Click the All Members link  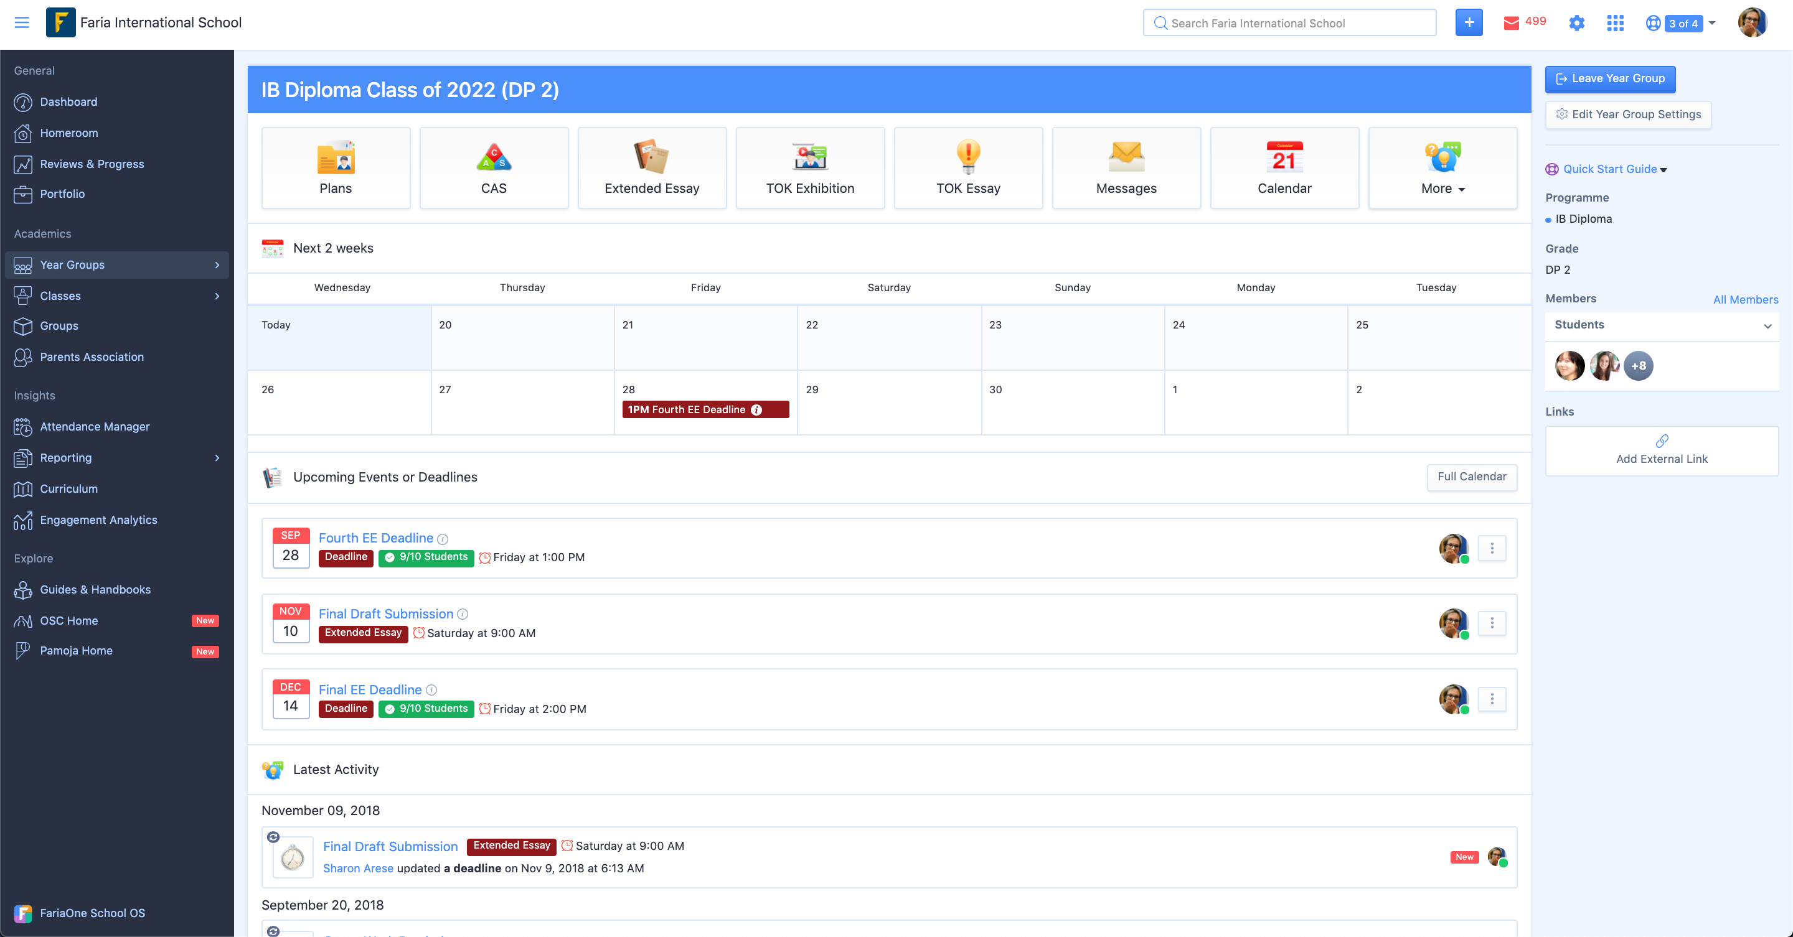tap(1745, 299)
